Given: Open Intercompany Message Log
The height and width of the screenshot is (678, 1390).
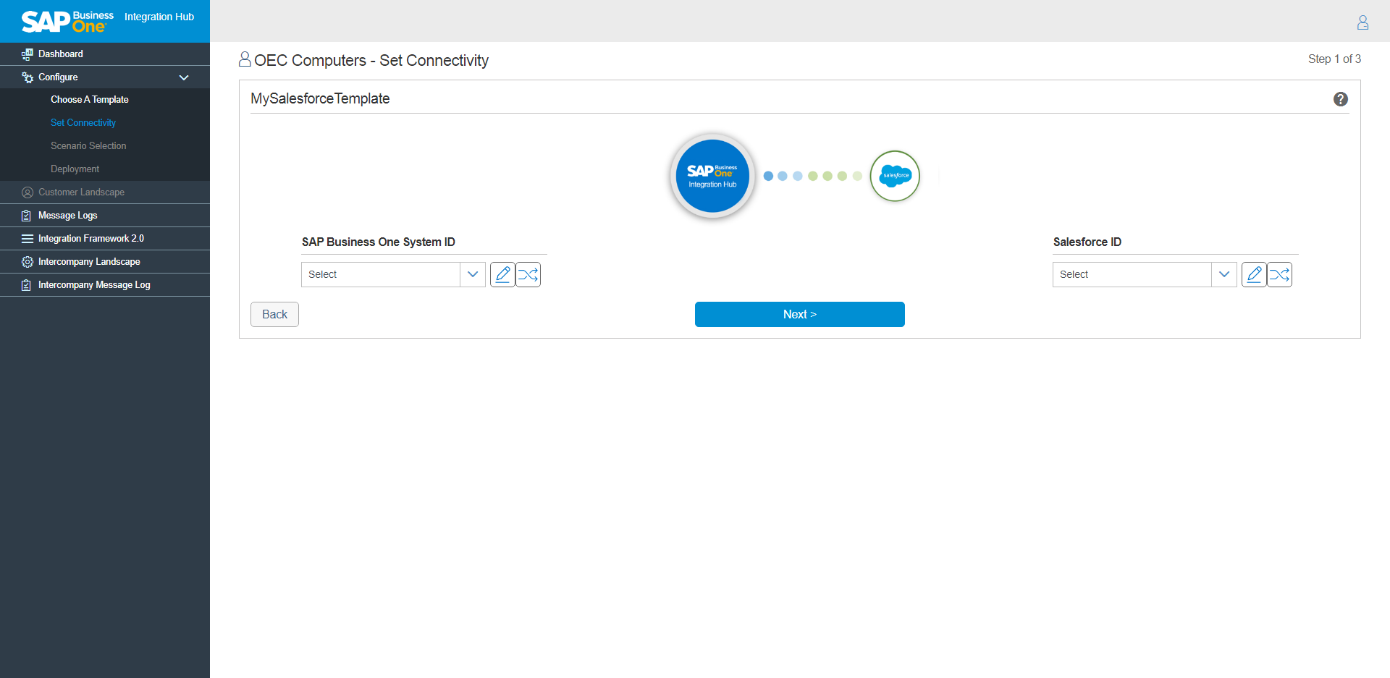Looking at the screenshot, I should point(94,285).
